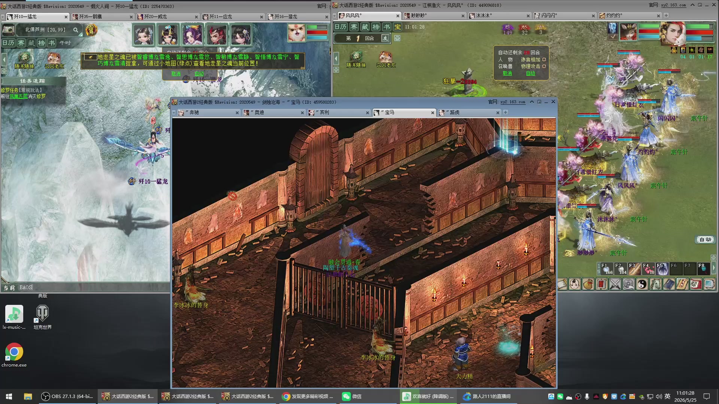Cast the F5 skill
This screenshot has width=719, height=404.
662,269
